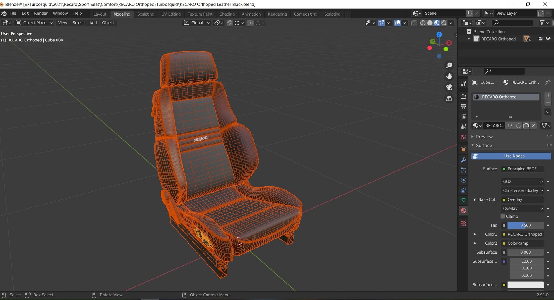Toggle fake user shield icon
The height and width of the screenshot is (300, 554).
tap(519, 126)
